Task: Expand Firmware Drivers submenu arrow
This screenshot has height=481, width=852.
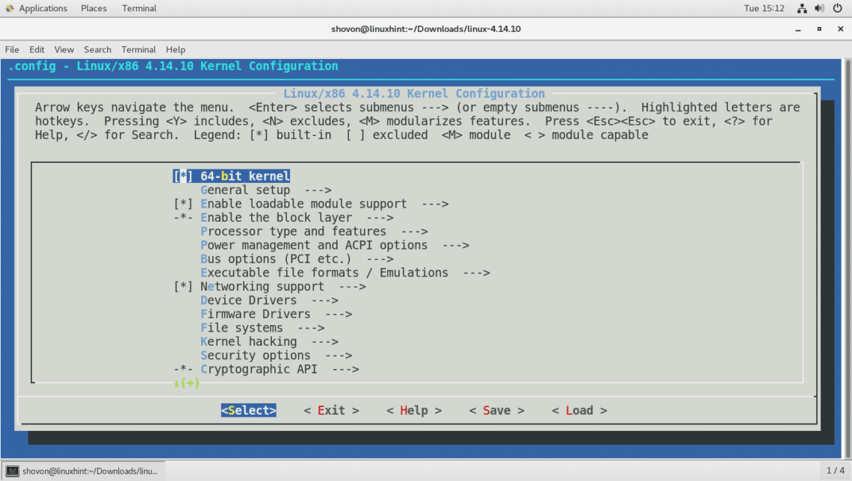Action: pos(339,314)
